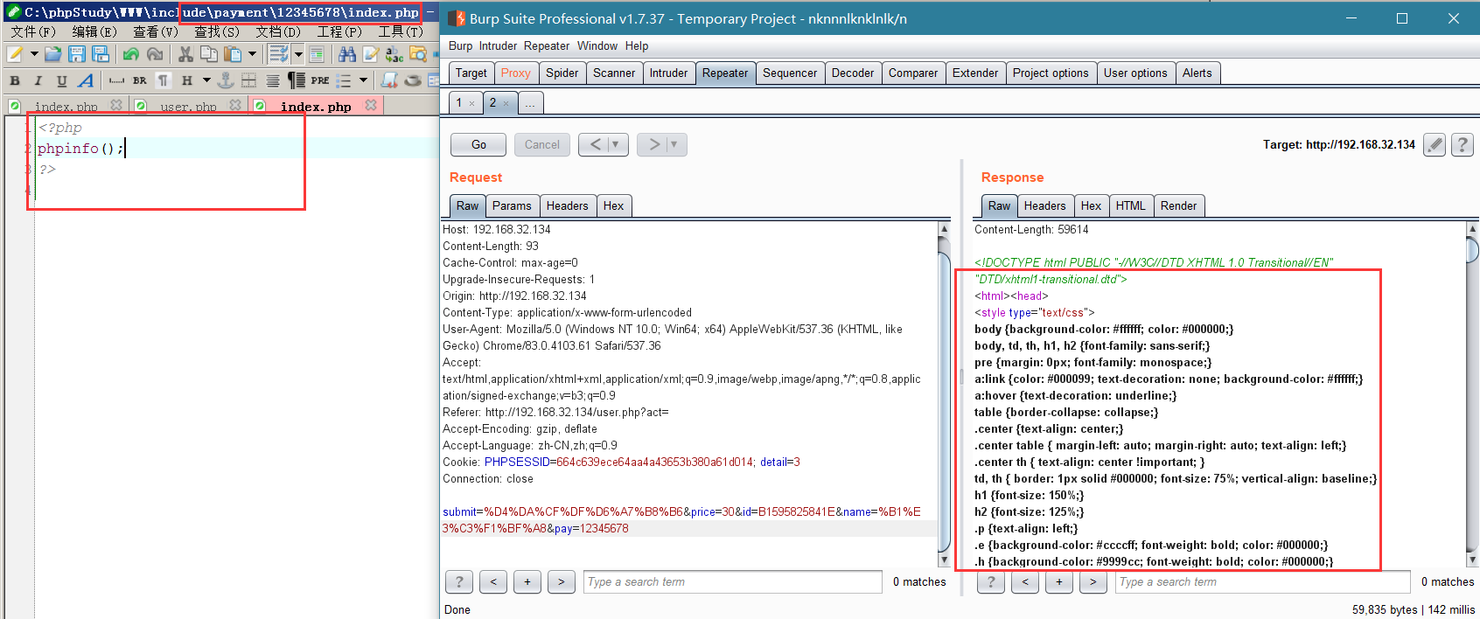The height and width of the screenshot is (619, 1480).
Task: Save the file with the single floppy icon
Action: click(77, 54)
